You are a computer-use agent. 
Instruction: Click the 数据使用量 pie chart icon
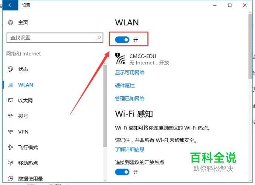(x=10, y=178)
